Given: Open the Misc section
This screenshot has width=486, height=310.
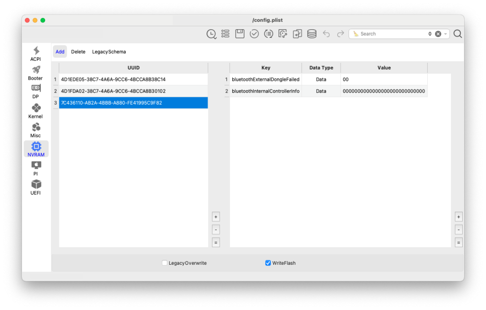Looking at the screenshot, I should click(35, 130).
